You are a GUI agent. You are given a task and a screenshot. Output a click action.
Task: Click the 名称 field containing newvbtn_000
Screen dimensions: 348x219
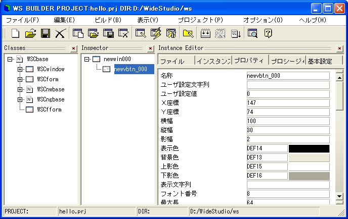(288, 76)
